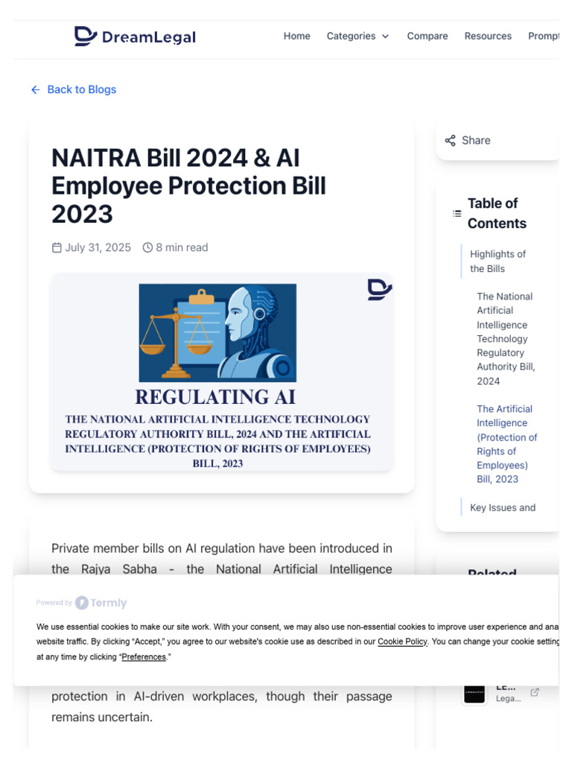Open the Resources menu item

[x=488, y=36]
